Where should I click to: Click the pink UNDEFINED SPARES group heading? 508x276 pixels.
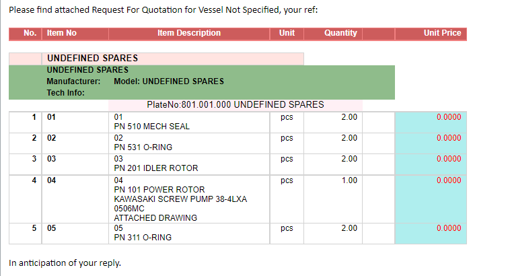(92, 59)
